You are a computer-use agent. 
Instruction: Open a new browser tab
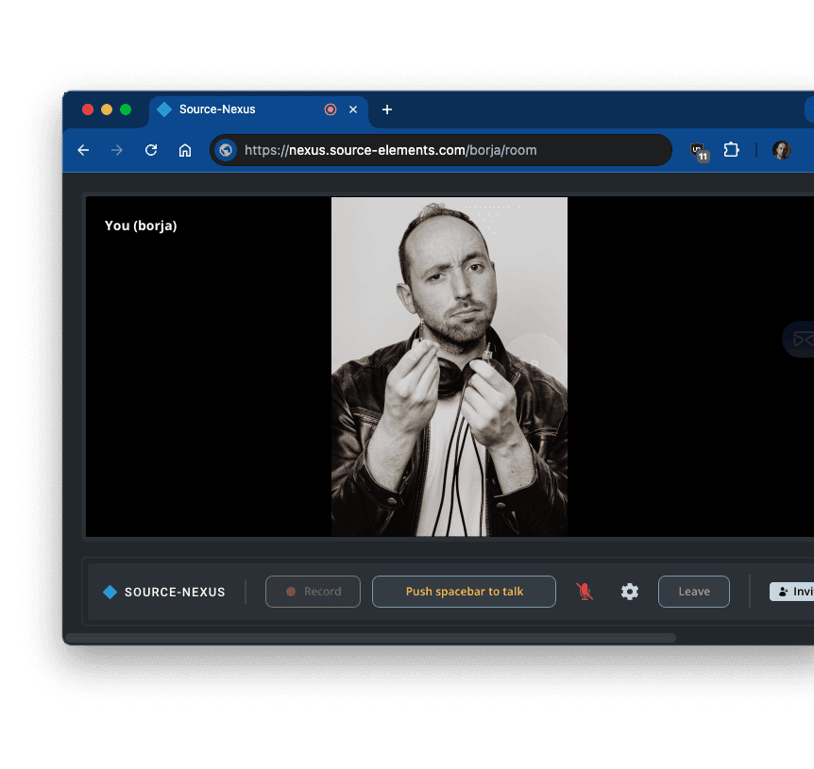[x=386, y=109]
